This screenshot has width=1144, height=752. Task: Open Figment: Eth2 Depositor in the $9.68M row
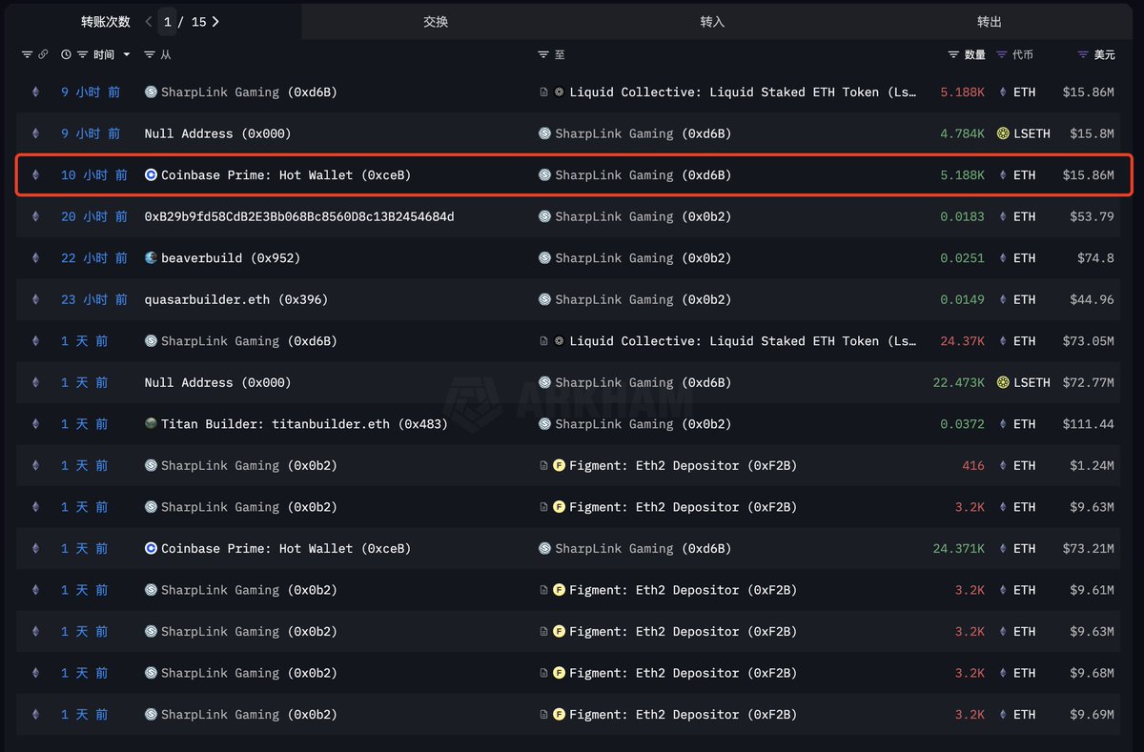[x=683, y=673]
